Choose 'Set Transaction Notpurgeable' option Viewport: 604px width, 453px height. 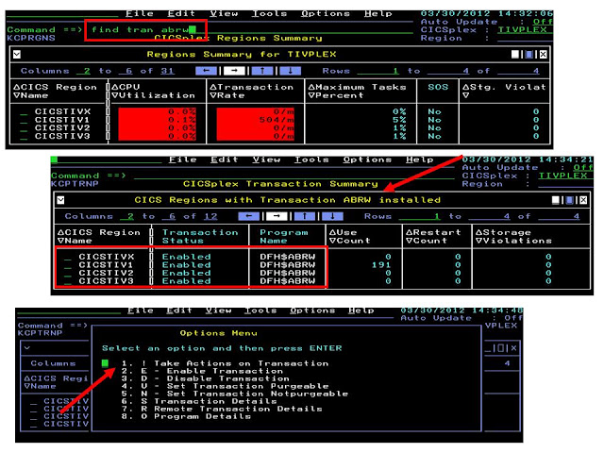click(235, 394)
